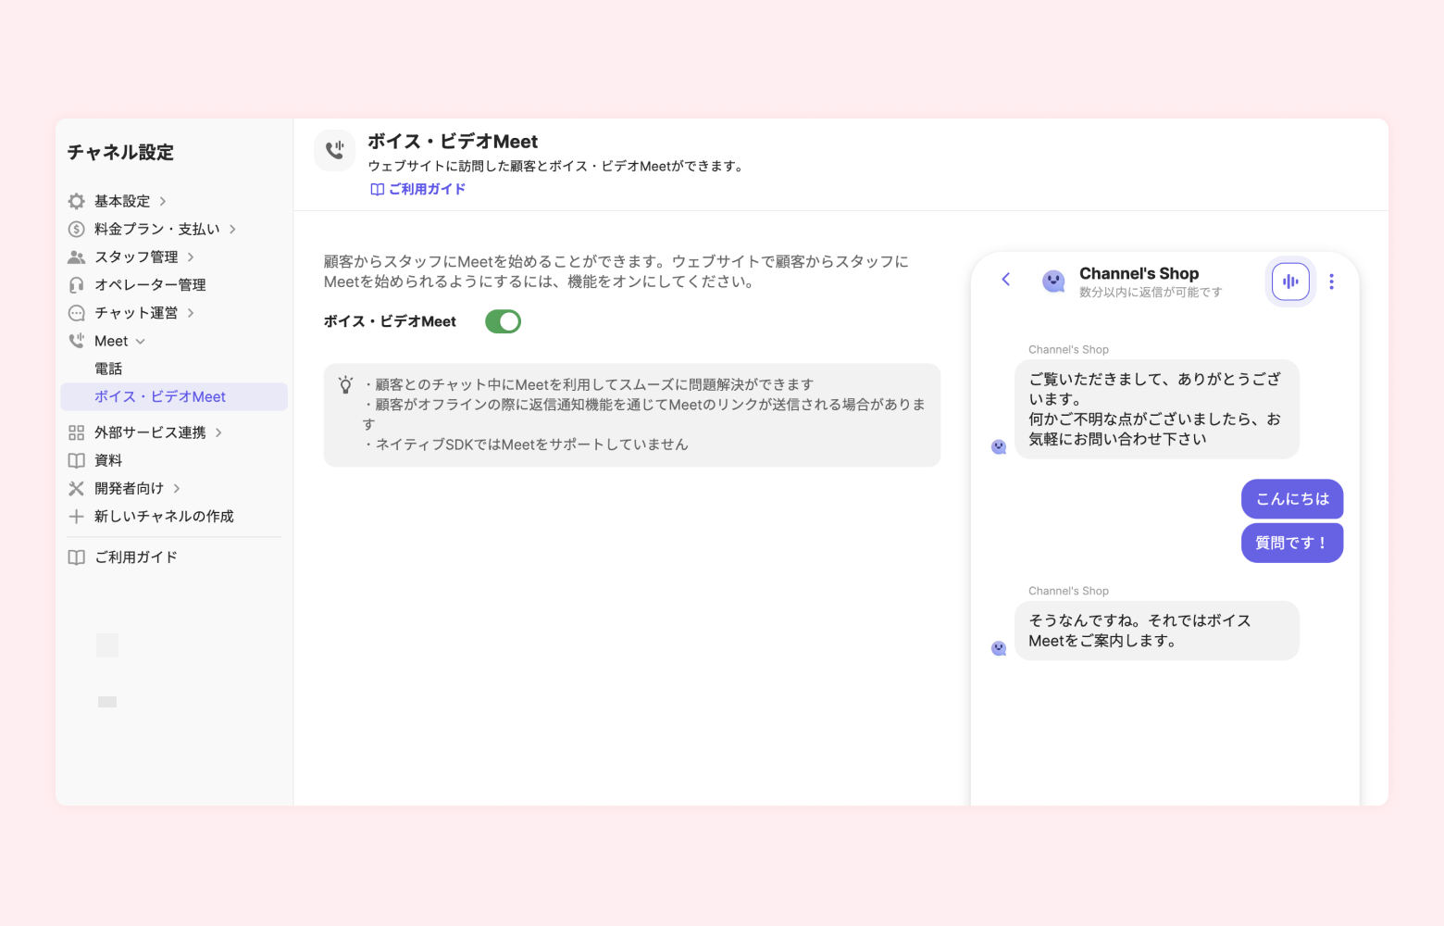Image resolution: width=1444 pixels, height=926 pixels.
Task: Select ボイス・ビデオMeet sidebar item
Action: tap(160, 396)
